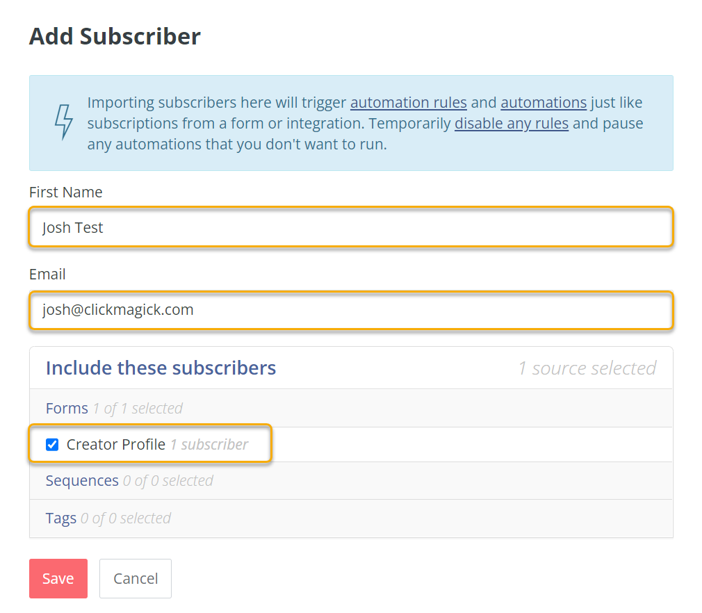The height and width of the screenshot is (613, 702).
Task: Uncheck the Creator Profile checkbox
Action: (x=52, y=445)
